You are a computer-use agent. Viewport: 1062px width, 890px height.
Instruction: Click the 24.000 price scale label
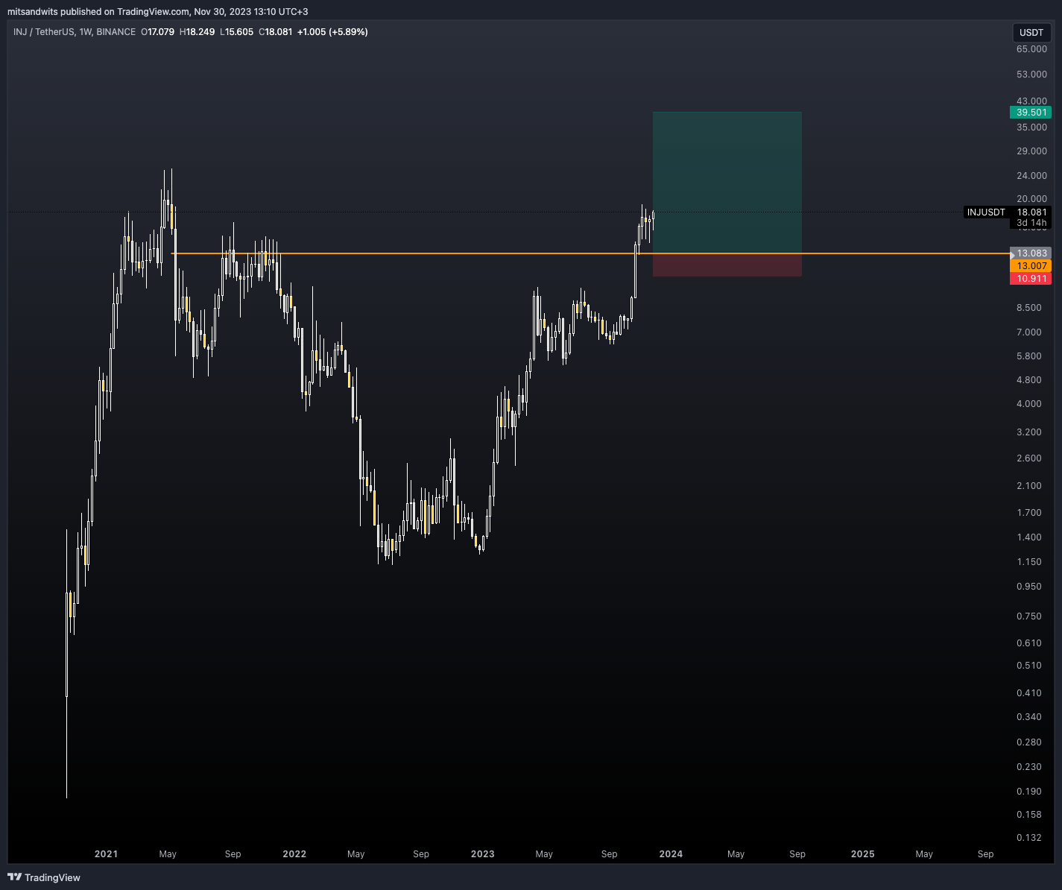point(1031,176)
